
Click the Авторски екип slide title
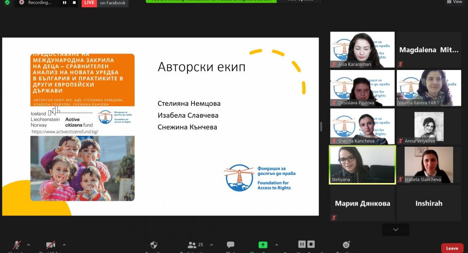pos(202,67)
